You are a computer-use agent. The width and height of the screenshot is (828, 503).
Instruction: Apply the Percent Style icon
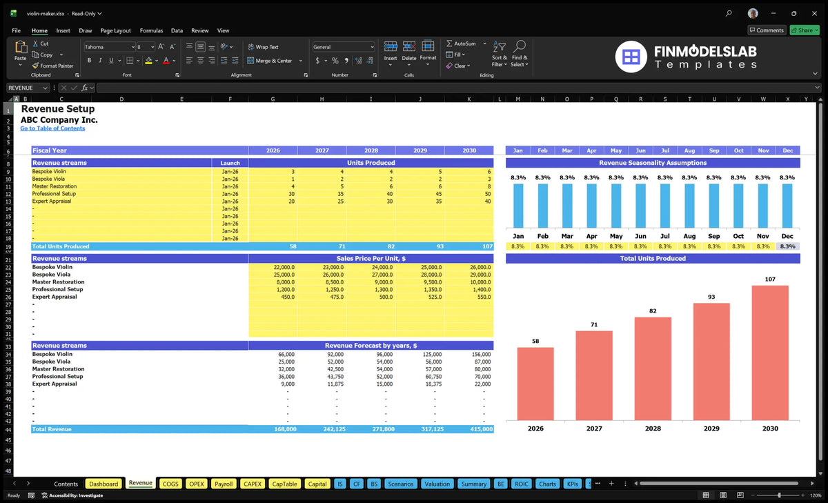[335, 61]
